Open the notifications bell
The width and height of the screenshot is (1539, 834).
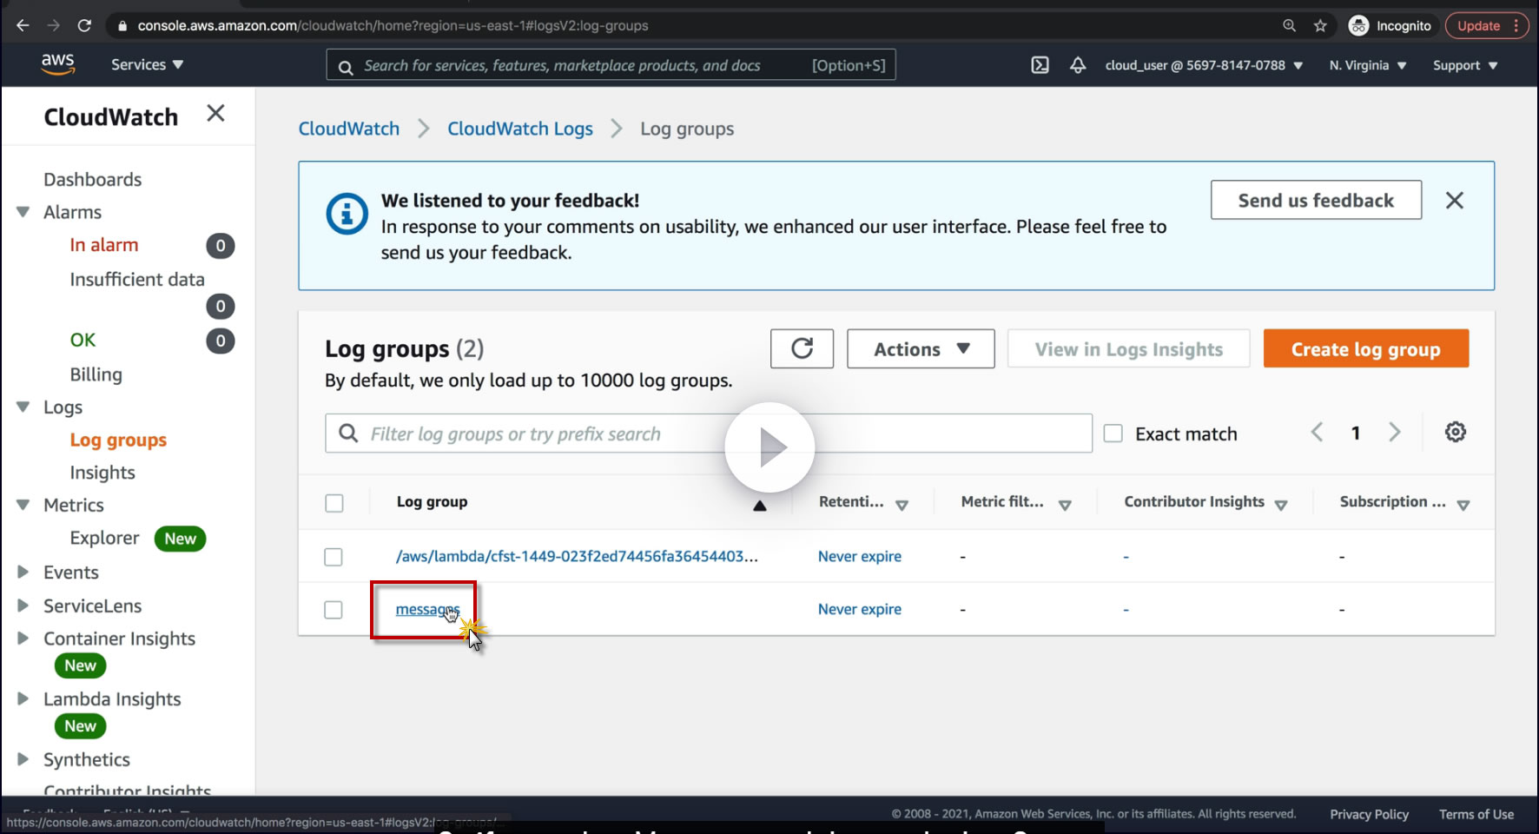[x=1078, y=65]
